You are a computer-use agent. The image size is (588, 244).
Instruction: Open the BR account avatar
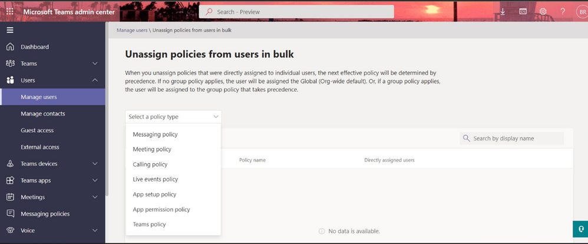582,12
